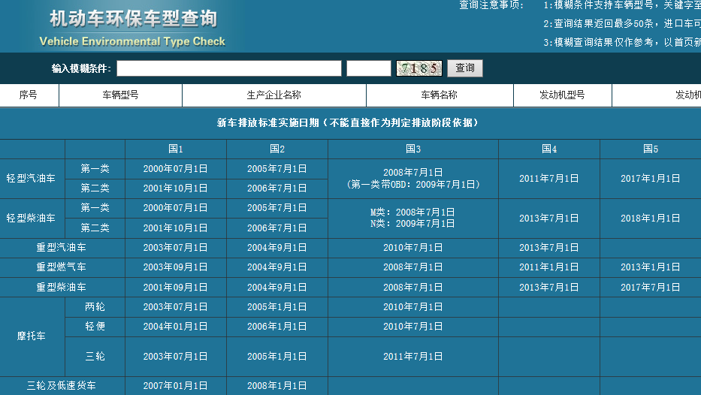The width and height of the screenshot is (701, 395).
Task: Click the fuzzy condition text input field
Action: 229,68
